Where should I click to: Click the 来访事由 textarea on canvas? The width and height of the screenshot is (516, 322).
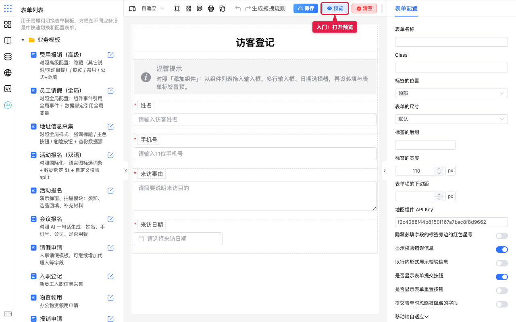[x=255, y=196]
